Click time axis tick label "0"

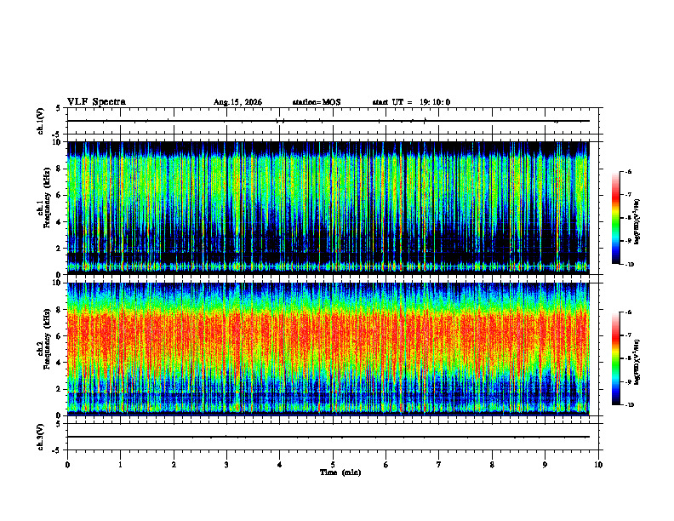pos(67,465)
